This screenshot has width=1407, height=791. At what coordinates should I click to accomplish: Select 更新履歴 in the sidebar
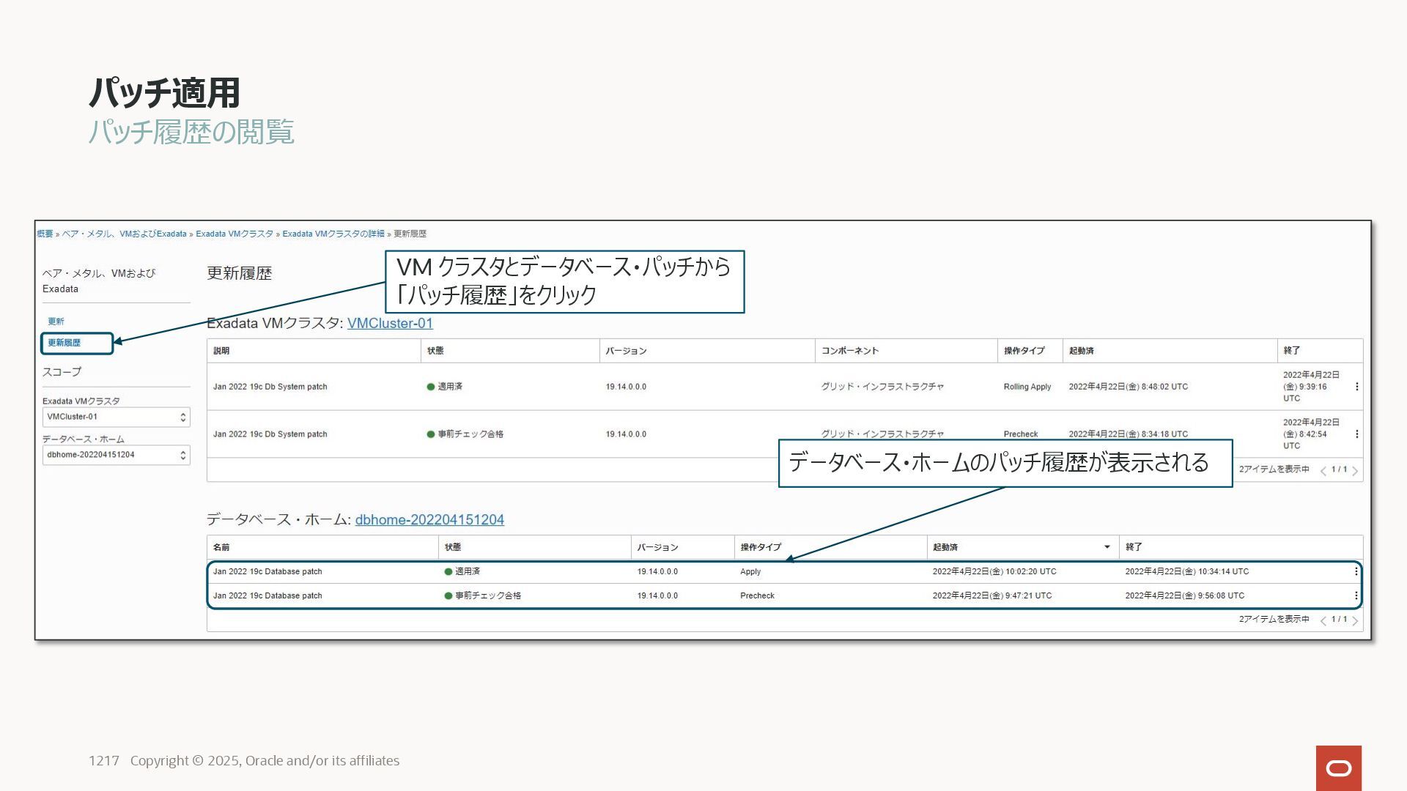tap(64, 343)
